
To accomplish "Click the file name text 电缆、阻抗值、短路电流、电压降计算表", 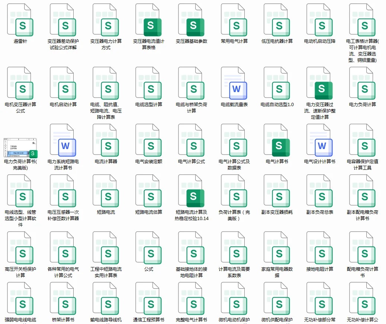I will 106,111.
